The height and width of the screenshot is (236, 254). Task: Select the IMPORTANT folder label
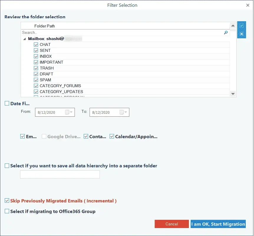pos(52,62)
